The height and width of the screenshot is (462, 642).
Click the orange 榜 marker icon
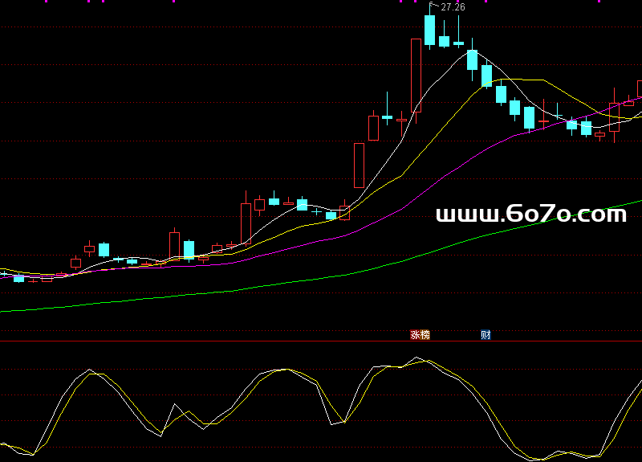tap(425, 334)
